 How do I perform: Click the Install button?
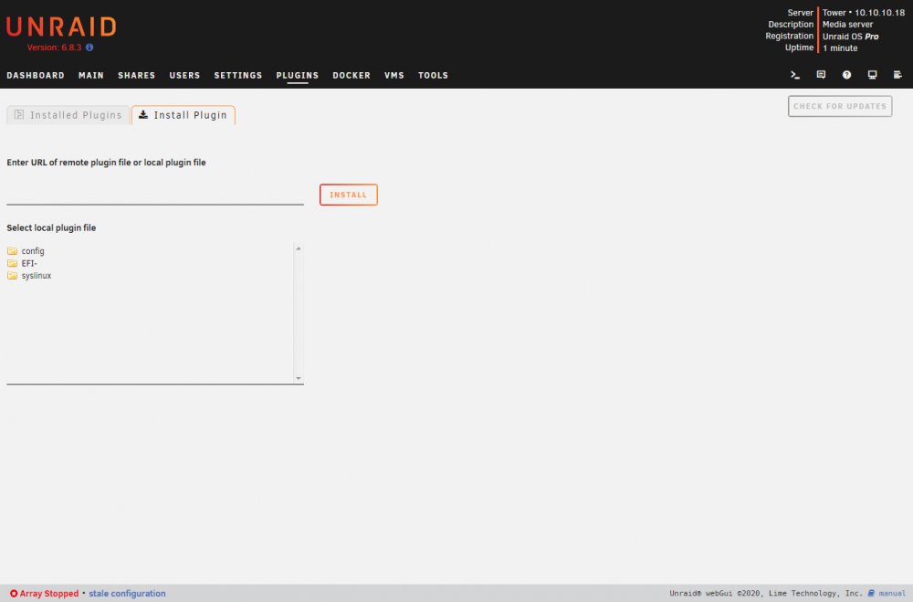(x=348, y=195)
